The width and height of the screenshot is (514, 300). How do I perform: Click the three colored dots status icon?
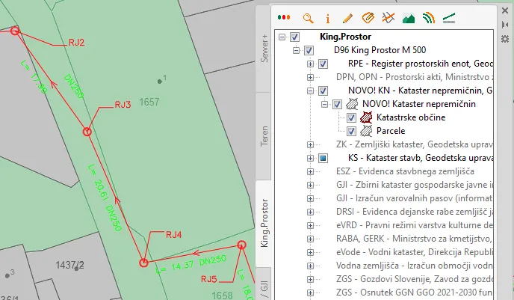click(284, 16)
